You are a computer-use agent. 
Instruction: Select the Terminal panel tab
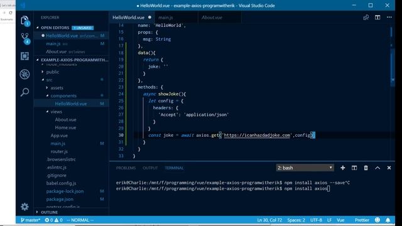tap(174, 168)
